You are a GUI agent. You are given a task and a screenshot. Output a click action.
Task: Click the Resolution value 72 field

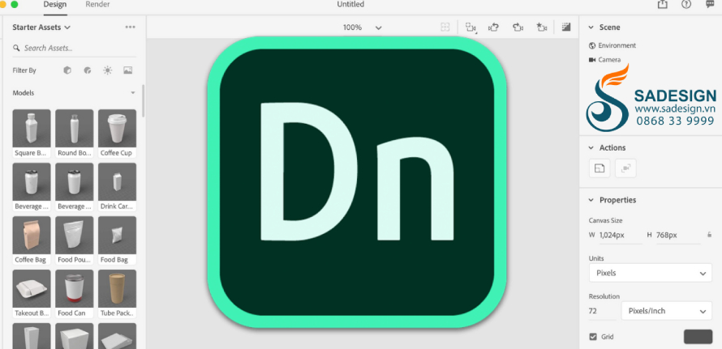pyautogui.click(x=602, y=311)
